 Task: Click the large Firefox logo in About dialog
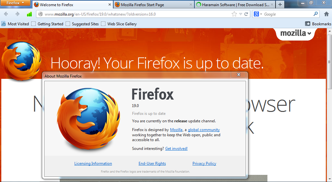(x=89, y=119)
